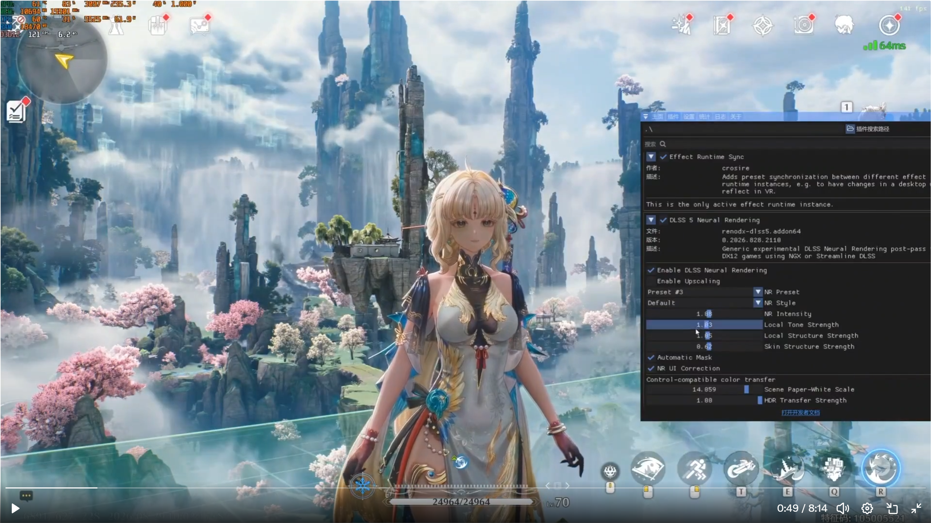Uncheck Automatic Mask
Screen dimensions: 931x523
click(x=651, y=357)
